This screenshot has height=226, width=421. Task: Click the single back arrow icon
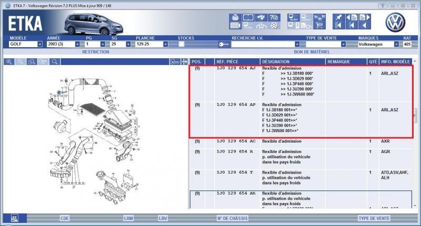coord(365,25)
